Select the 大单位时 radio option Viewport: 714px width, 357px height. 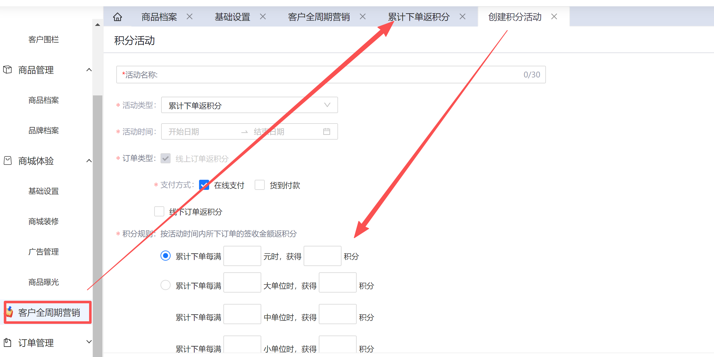pos(166,285)
